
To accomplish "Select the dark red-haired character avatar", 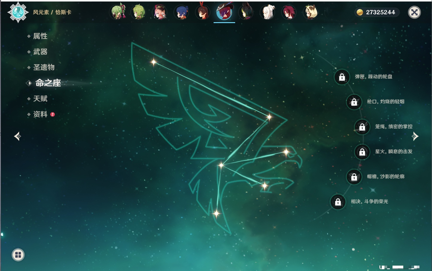I will click(x=289, y=12).
